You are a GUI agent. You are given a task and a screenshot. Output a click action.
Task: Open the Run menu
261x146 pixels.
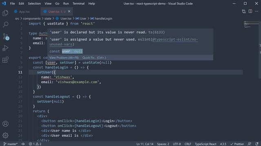(x=66, y=4)
